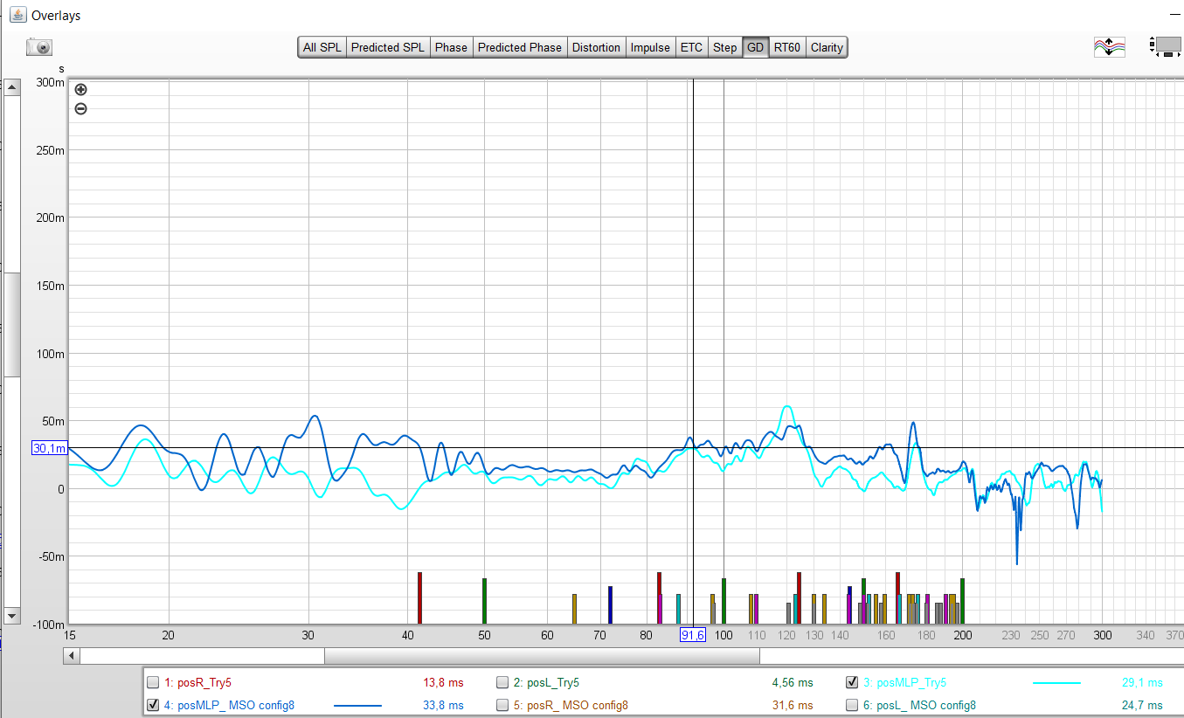Click the 4,56 ms value of posL_Try5
The image size is (1184, 718).
point(793,683)
